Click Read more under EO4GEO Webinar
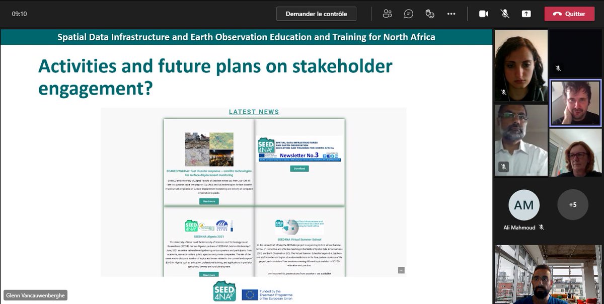This screenshot has height=304, width=604. [209, 201]
